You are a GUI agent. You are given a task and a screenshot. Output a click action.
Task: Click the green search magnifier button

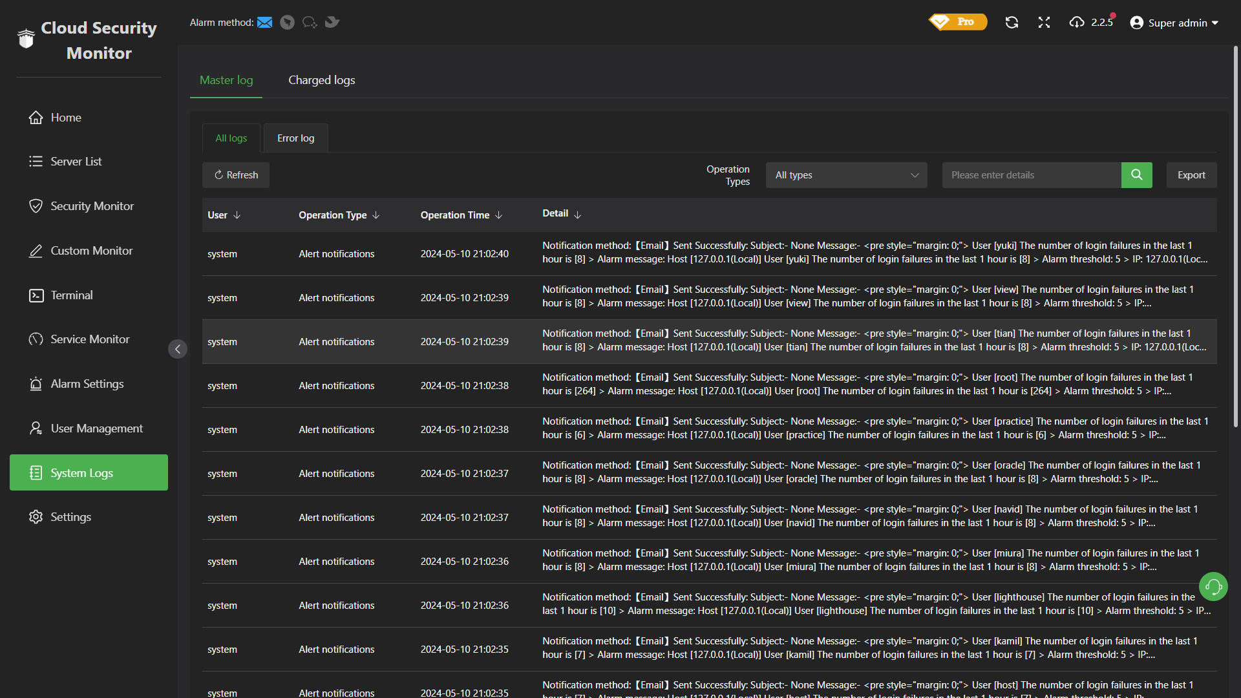[1136, 175]
